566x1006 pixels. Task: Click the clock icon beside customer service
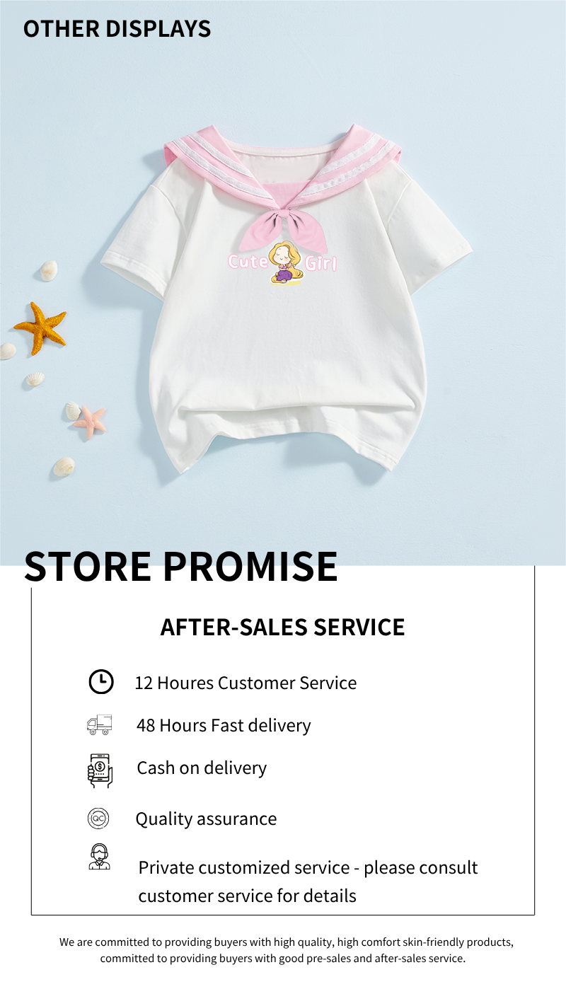101,682
